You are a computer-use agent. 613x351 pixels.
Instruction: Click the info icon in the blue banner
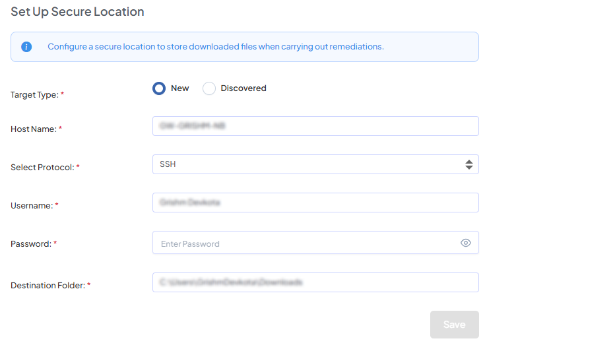click(26, 47)
